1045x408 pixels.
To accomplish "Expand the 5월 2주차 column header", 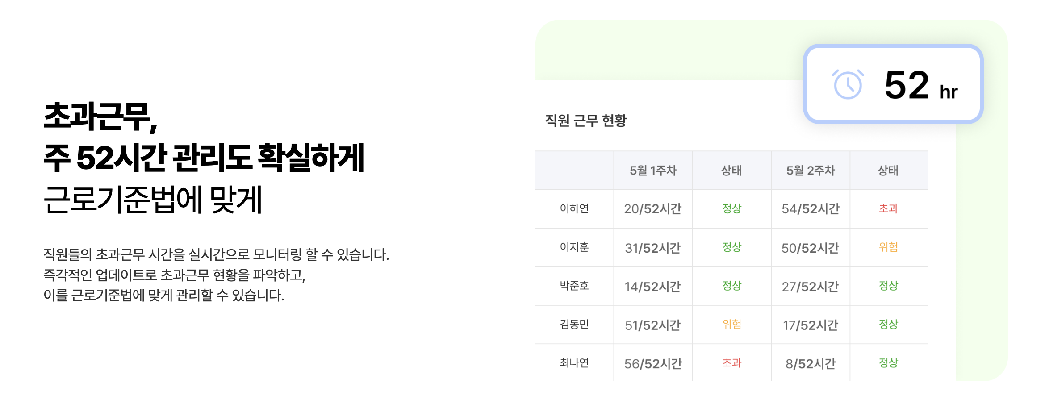I will [810, 170].
